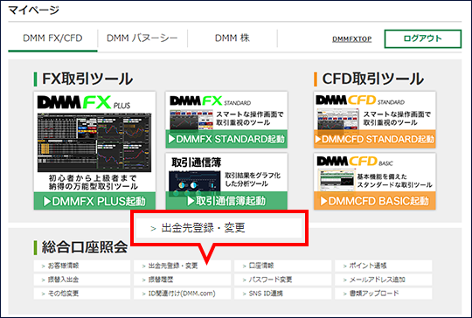Open ポイント通帳 link
This screenshot has height=318, width=472.
[383, 266]
